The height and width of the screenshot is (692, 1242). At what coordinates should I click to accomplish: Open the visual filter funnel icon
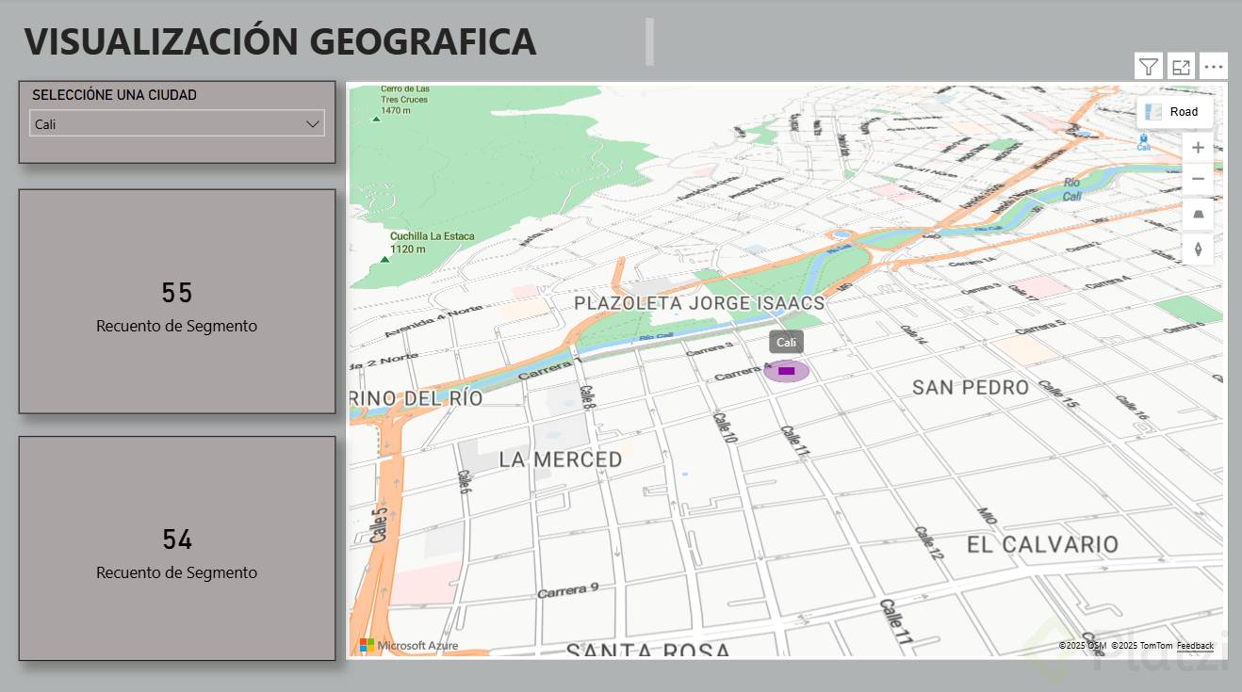point(1148,67)
